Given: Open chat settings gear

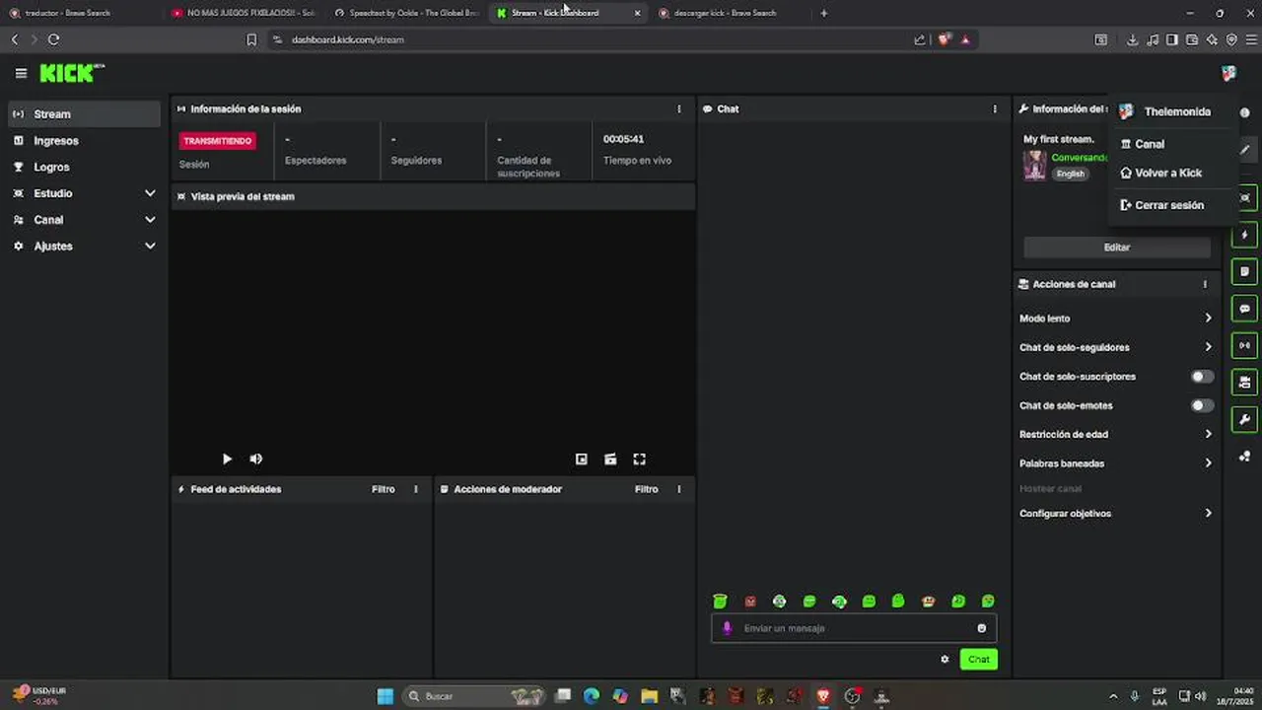Looking at the screenshot, I should tap(945, 659).
